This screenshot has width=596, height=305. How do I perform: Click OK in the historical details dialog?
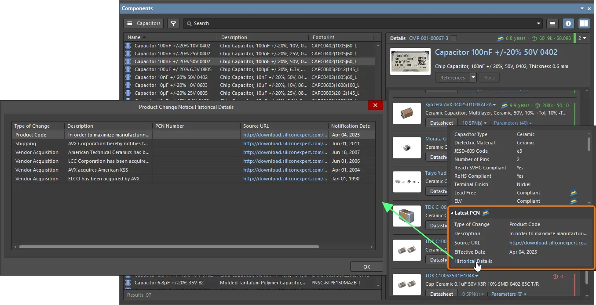(x=366, y=266)
